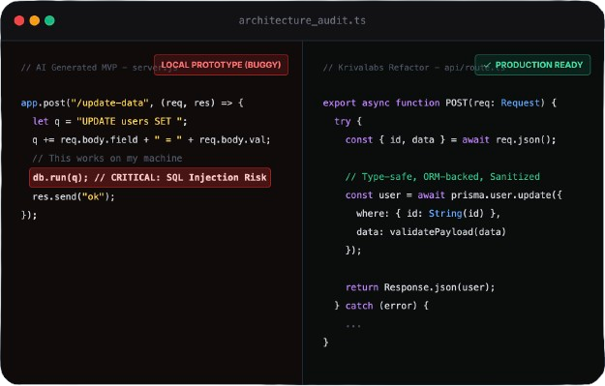
Task: Click the PRODUCTION READY badge
Action: click(532, 65)
